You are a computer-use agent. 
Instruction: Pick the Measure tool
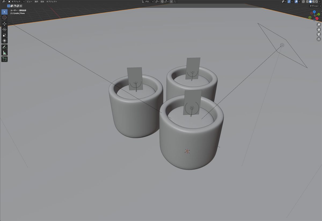point(5,53)
